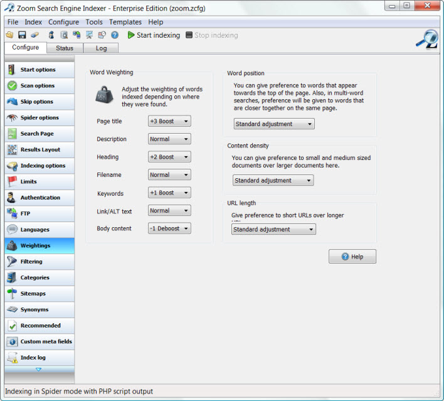
Task: Open Scan options via green check icon
Action: [12, 85]
